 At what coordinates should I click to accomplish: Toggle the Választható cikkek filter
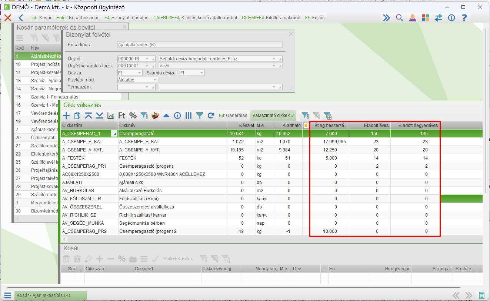(x=273, y=116)
